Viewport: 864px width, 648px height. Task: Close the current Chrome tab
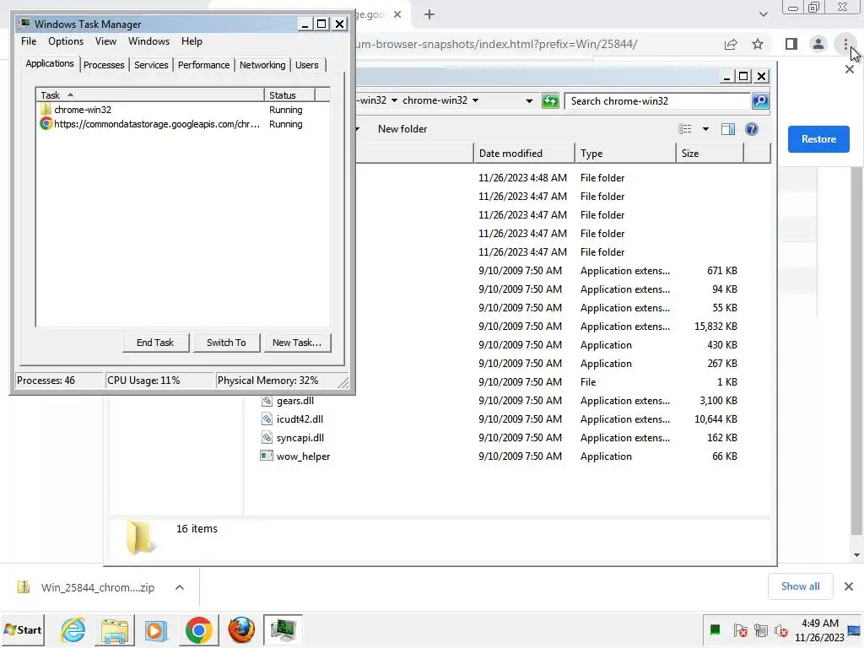[397, 14]
